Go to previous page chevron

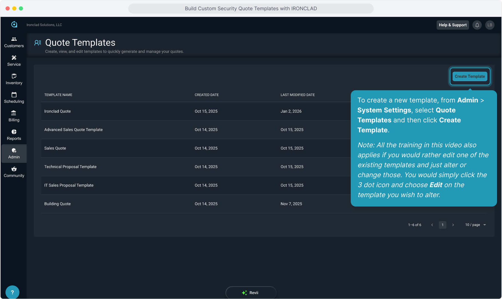(x=432, y=225)
